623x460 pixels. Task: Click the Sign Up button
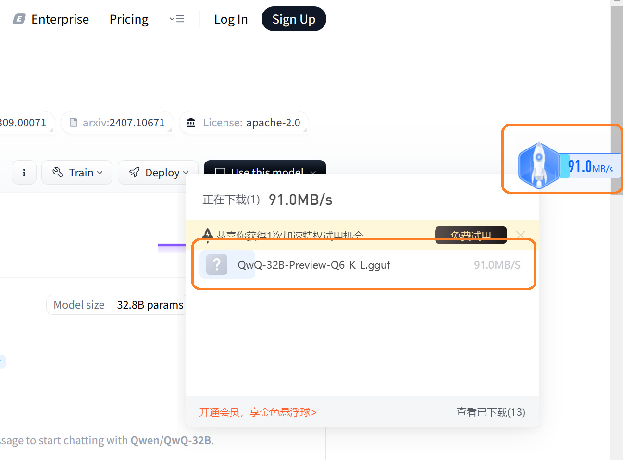pyautogui.click(x=294, y=19)
